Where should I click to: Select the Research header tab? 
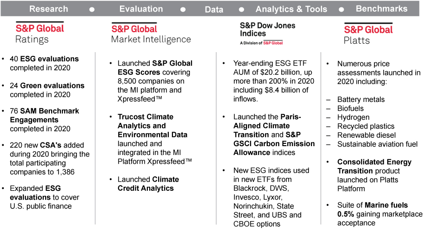48,9
